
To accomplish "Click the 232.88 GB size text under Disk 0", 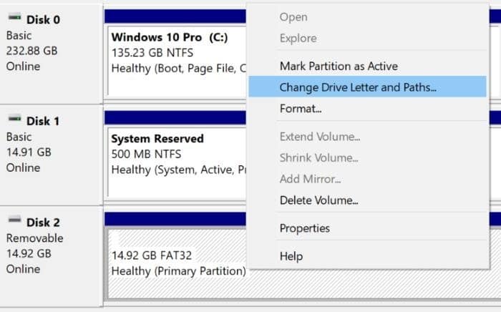I will pos(33,51).
